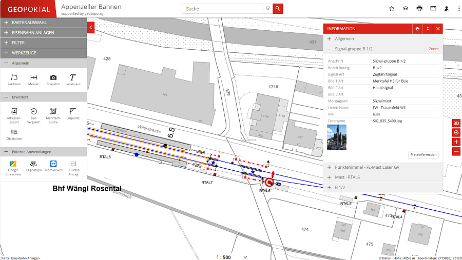Click the Zugfahrtsignal value text
The width and height of the screenshot is (462, 260).
385,74
